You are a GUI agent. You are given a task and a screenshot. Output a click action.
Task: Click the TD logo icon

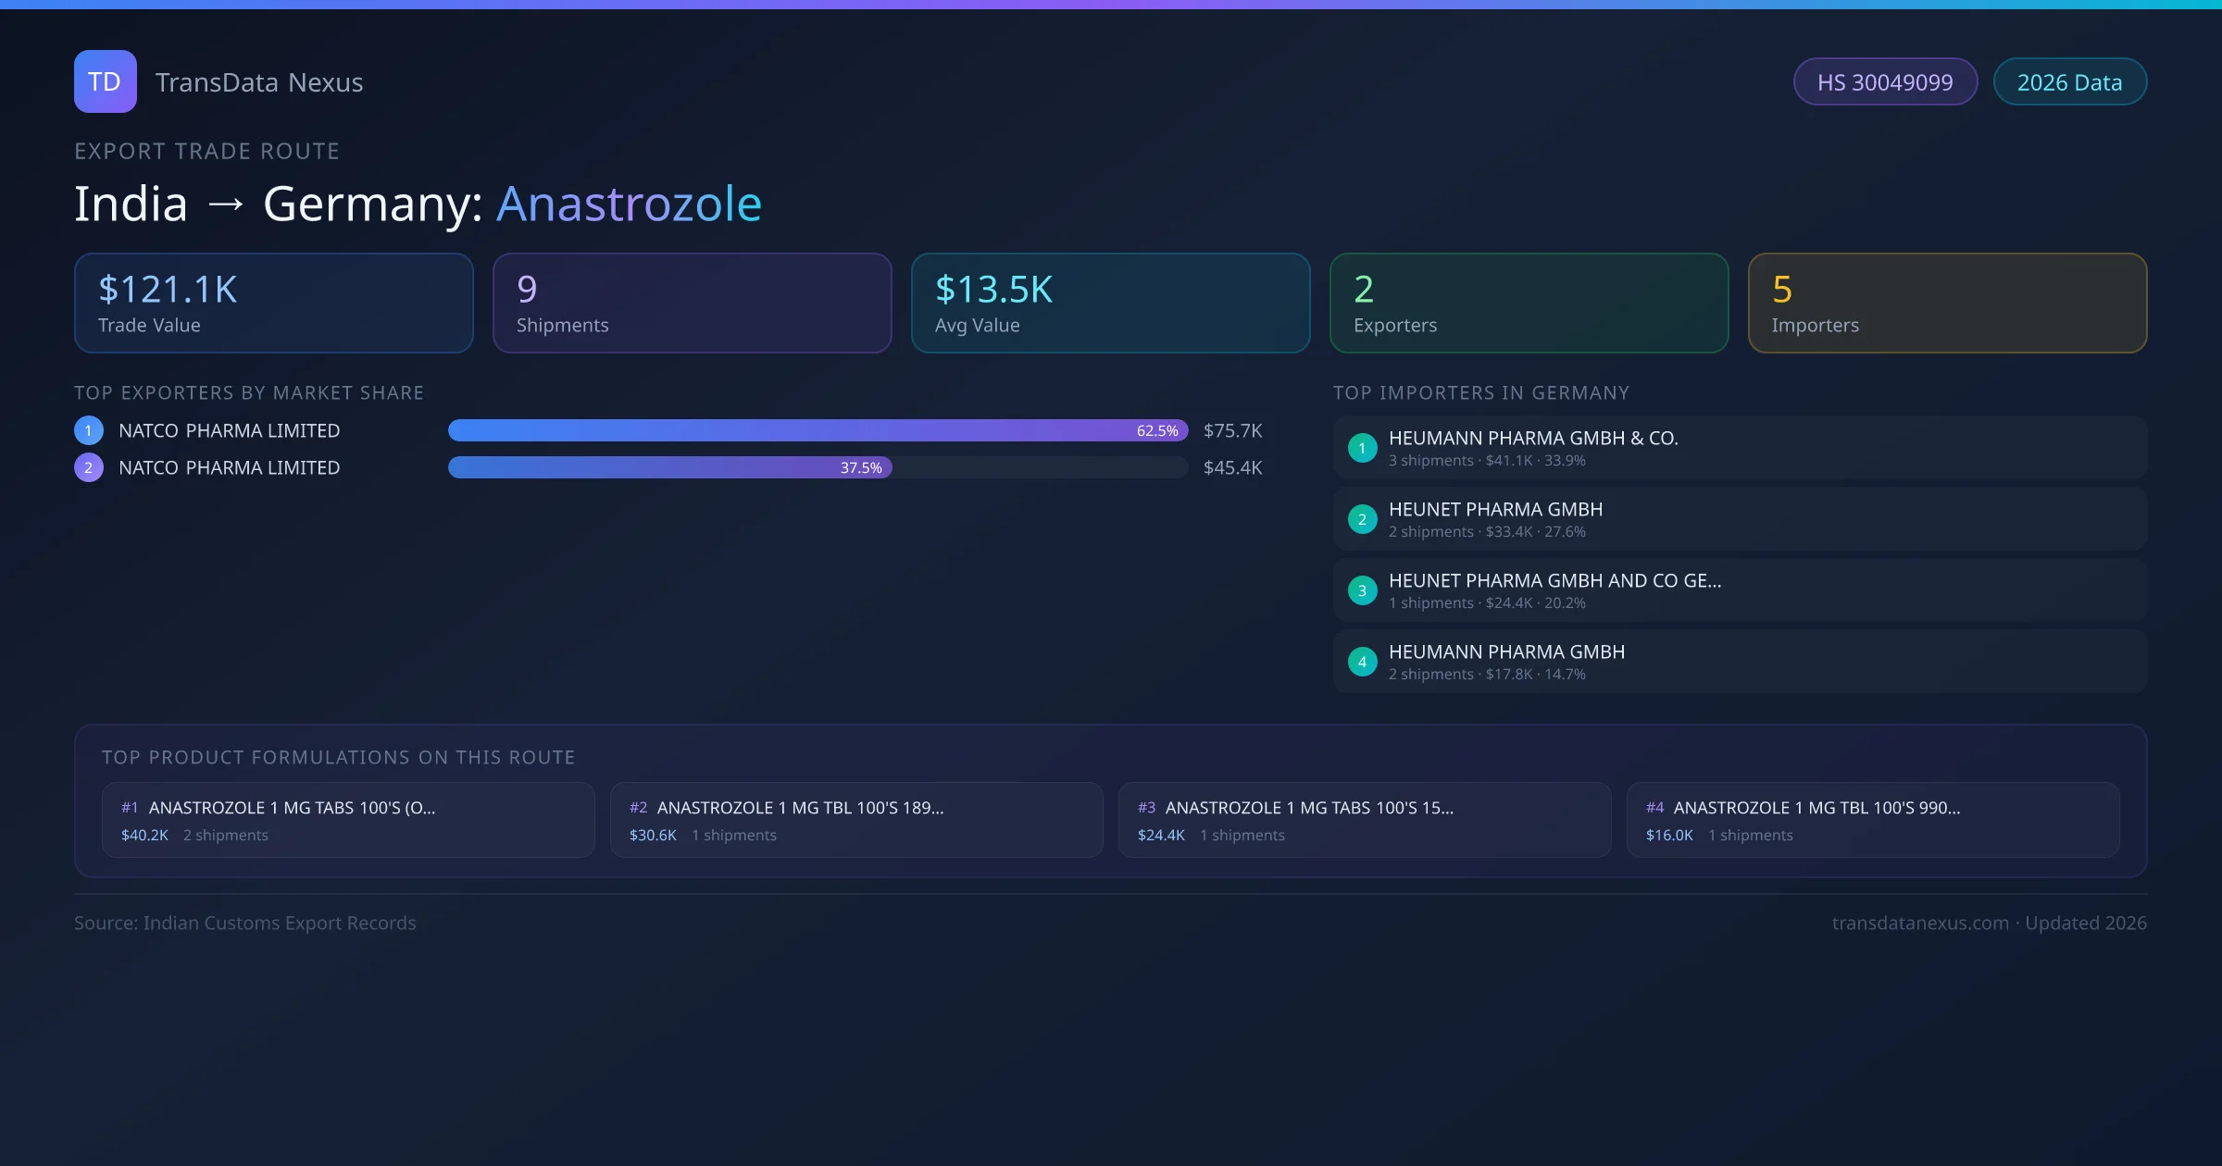(x=105, y=81)
